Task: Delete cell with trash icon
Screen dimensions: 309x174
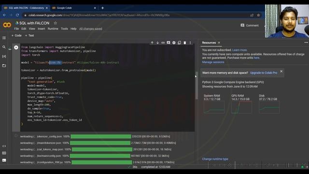Action: coord(184,43)
